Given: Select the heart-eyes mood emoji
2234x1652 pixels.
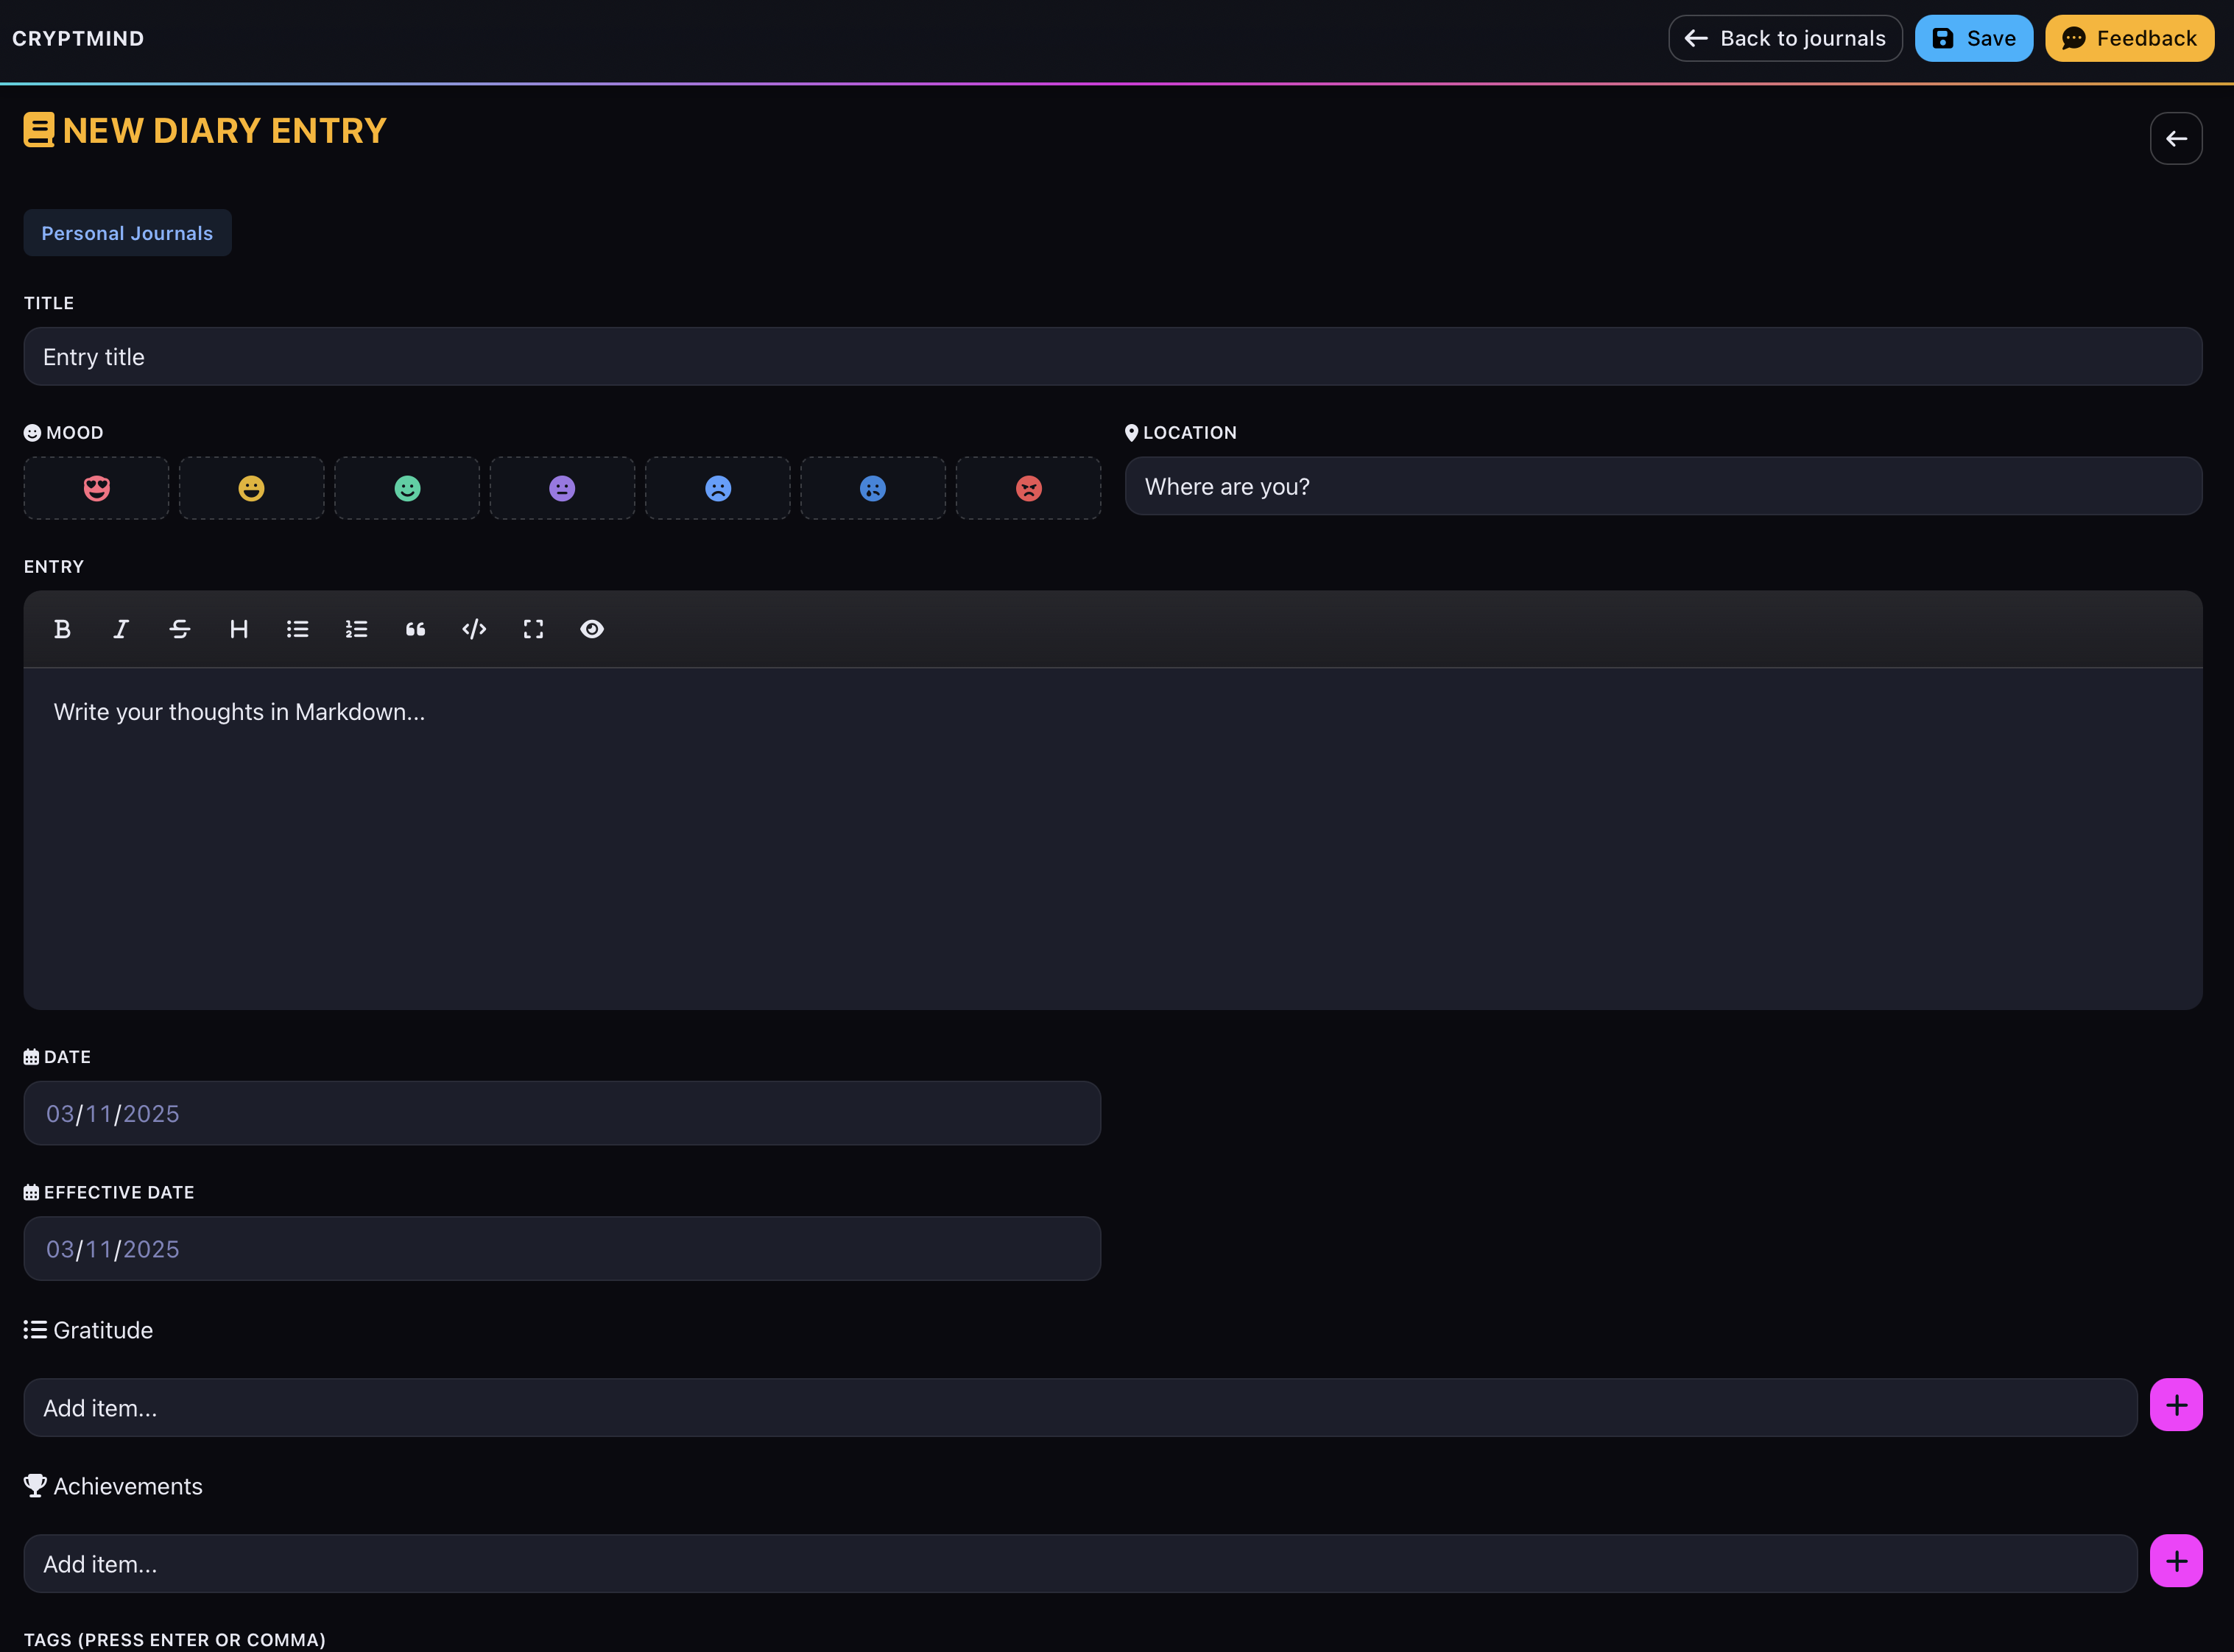Looking at the screenshot, I should [96, 488].
